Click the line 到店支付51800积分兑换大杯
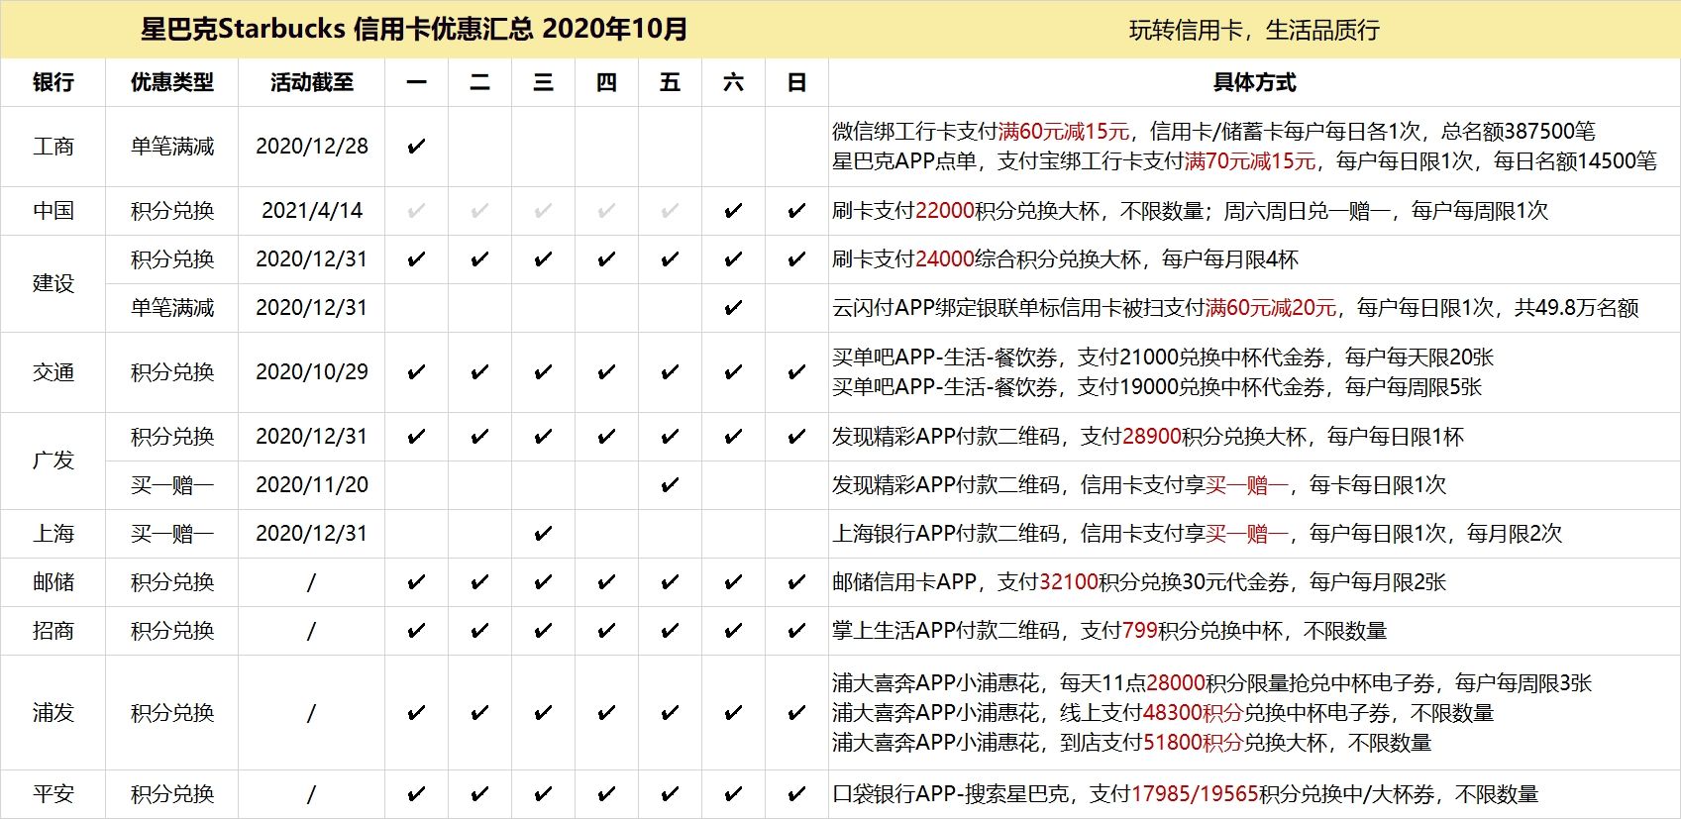 click(1132, 743)
